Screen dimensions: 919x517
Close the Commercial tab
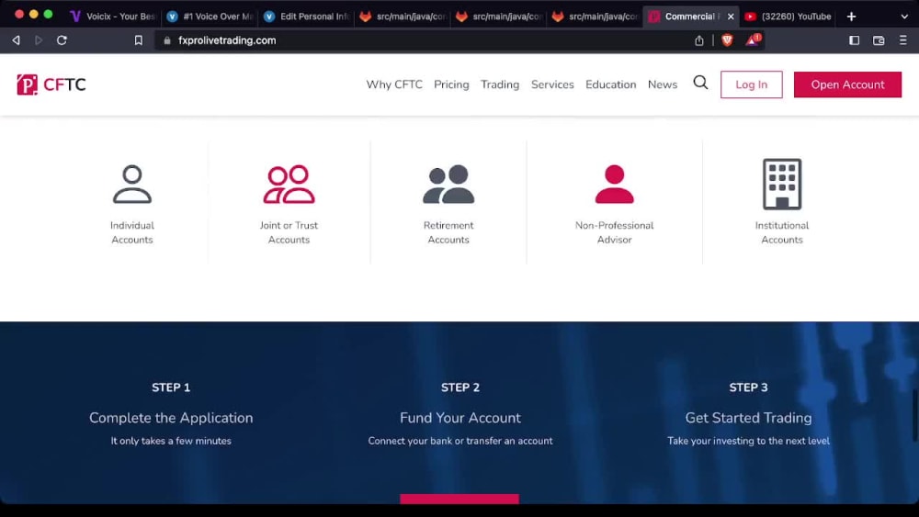[731, 17]
